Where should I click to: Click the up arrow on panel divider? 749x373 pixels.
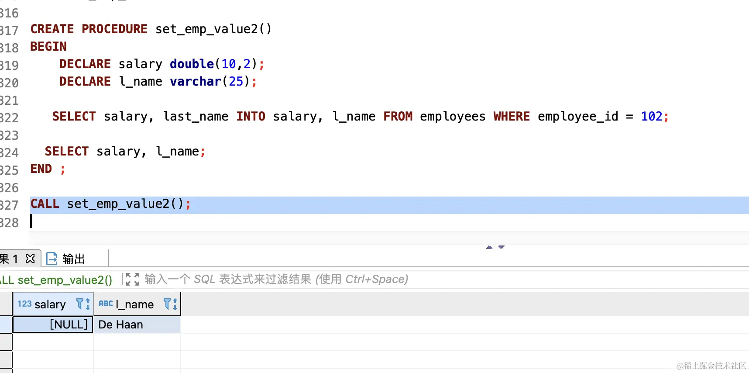tap(489, 247)
